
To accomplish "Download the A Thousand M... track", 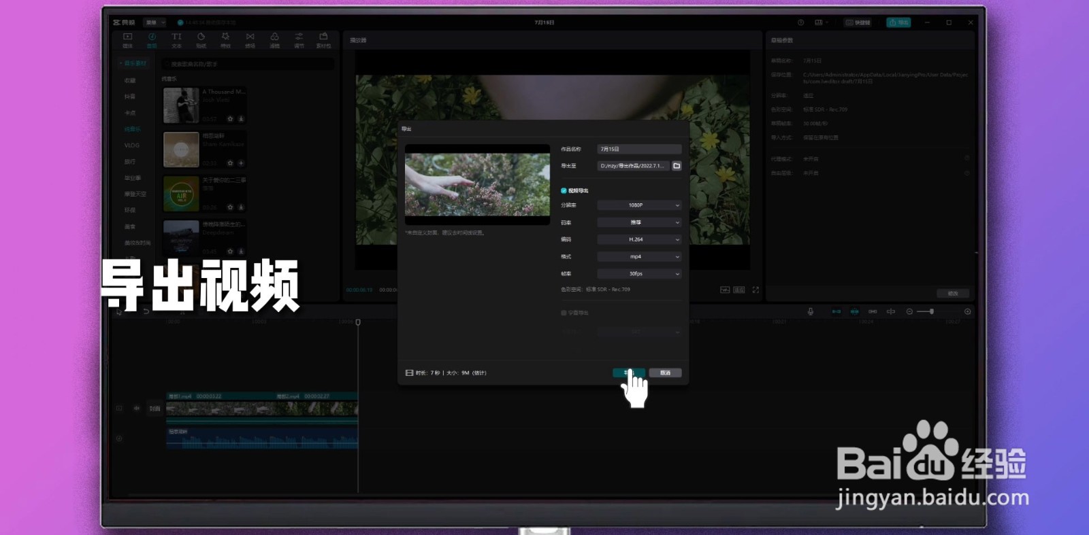I will (x=241, y=119).
